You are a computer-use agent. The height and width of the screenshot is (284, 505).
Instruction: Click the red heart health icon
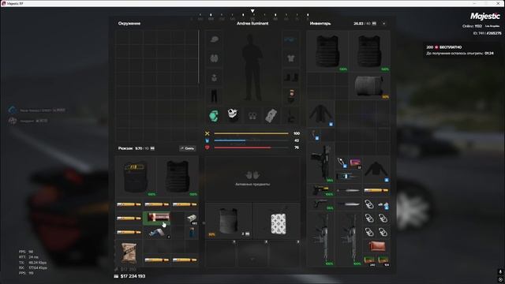[207, 148]
